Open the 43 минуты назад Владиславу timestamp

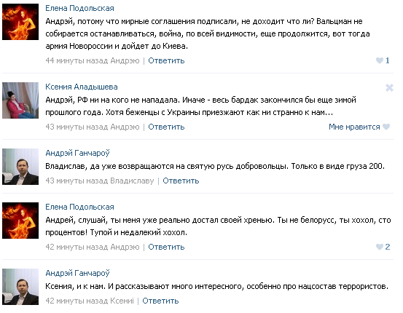[100, 181]
